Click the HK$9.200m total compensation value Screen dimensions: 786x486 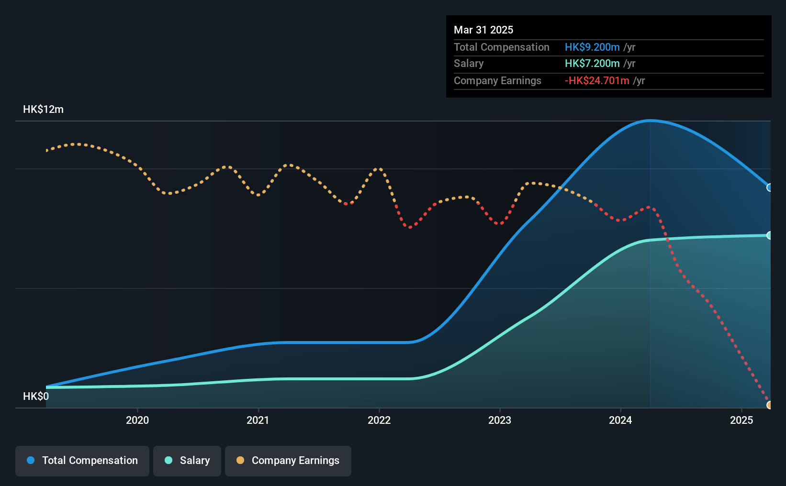coord(592,47)
